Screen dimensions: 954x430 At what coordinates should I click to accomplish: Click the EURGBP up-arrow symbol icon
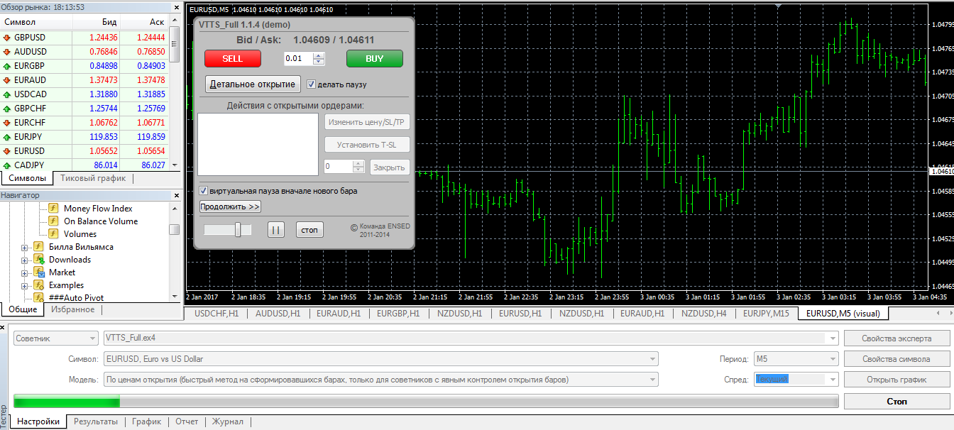pos(7,66)
